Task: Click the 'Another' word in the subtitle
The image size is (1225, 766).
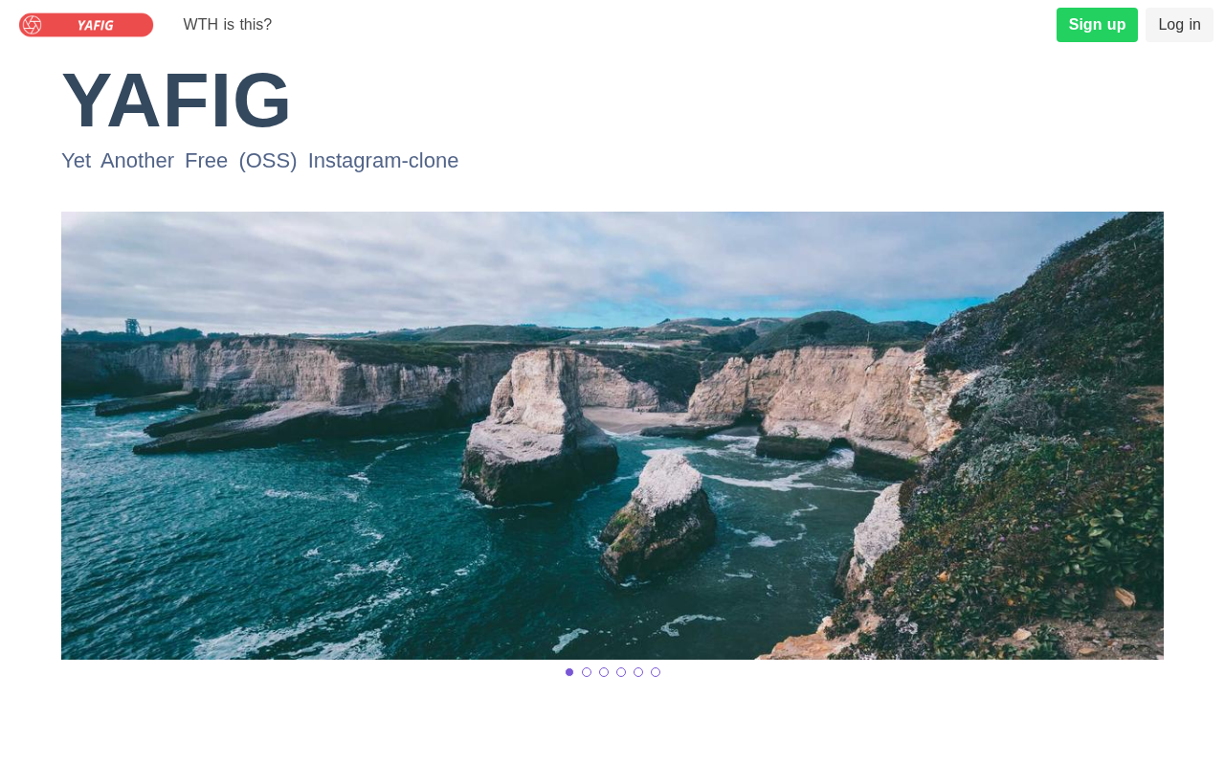Action: 137,161
